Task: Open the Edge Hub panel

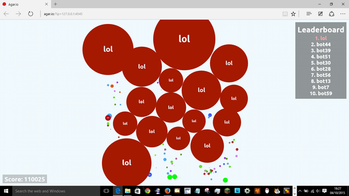Action: click(309, 14)
